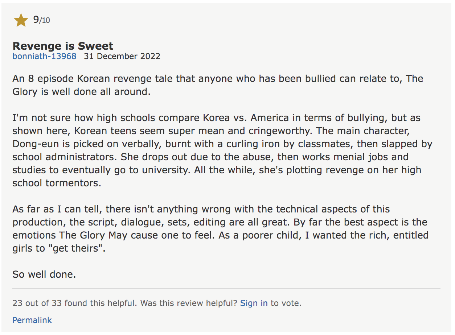This screenshot has width=455, height=335.
Task: Click the closing line 'So well done.'
Action: (x=44, y=274)
